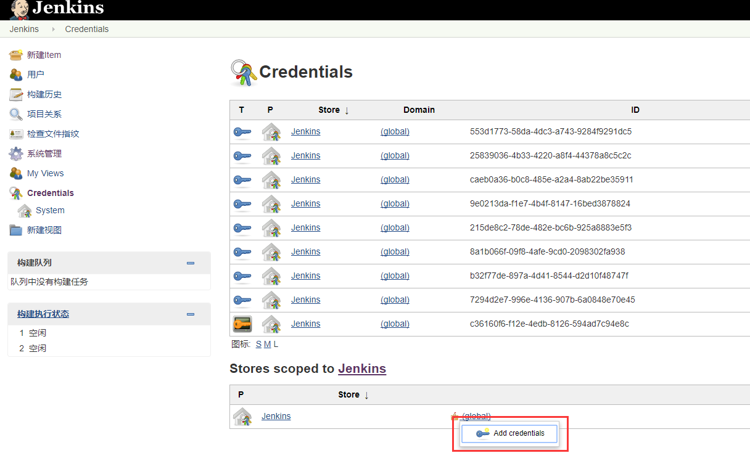This screenshot has height=461, width=750.
Task: Click the 用户 people icon
Action: click(16, 75)
